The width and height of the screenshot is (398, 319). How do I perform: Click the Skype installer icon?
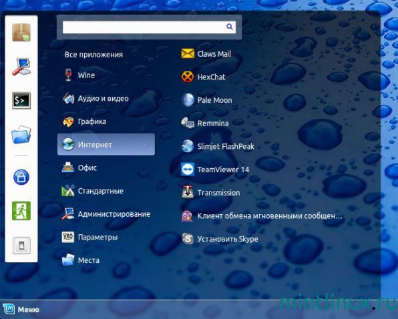point(188,239)
